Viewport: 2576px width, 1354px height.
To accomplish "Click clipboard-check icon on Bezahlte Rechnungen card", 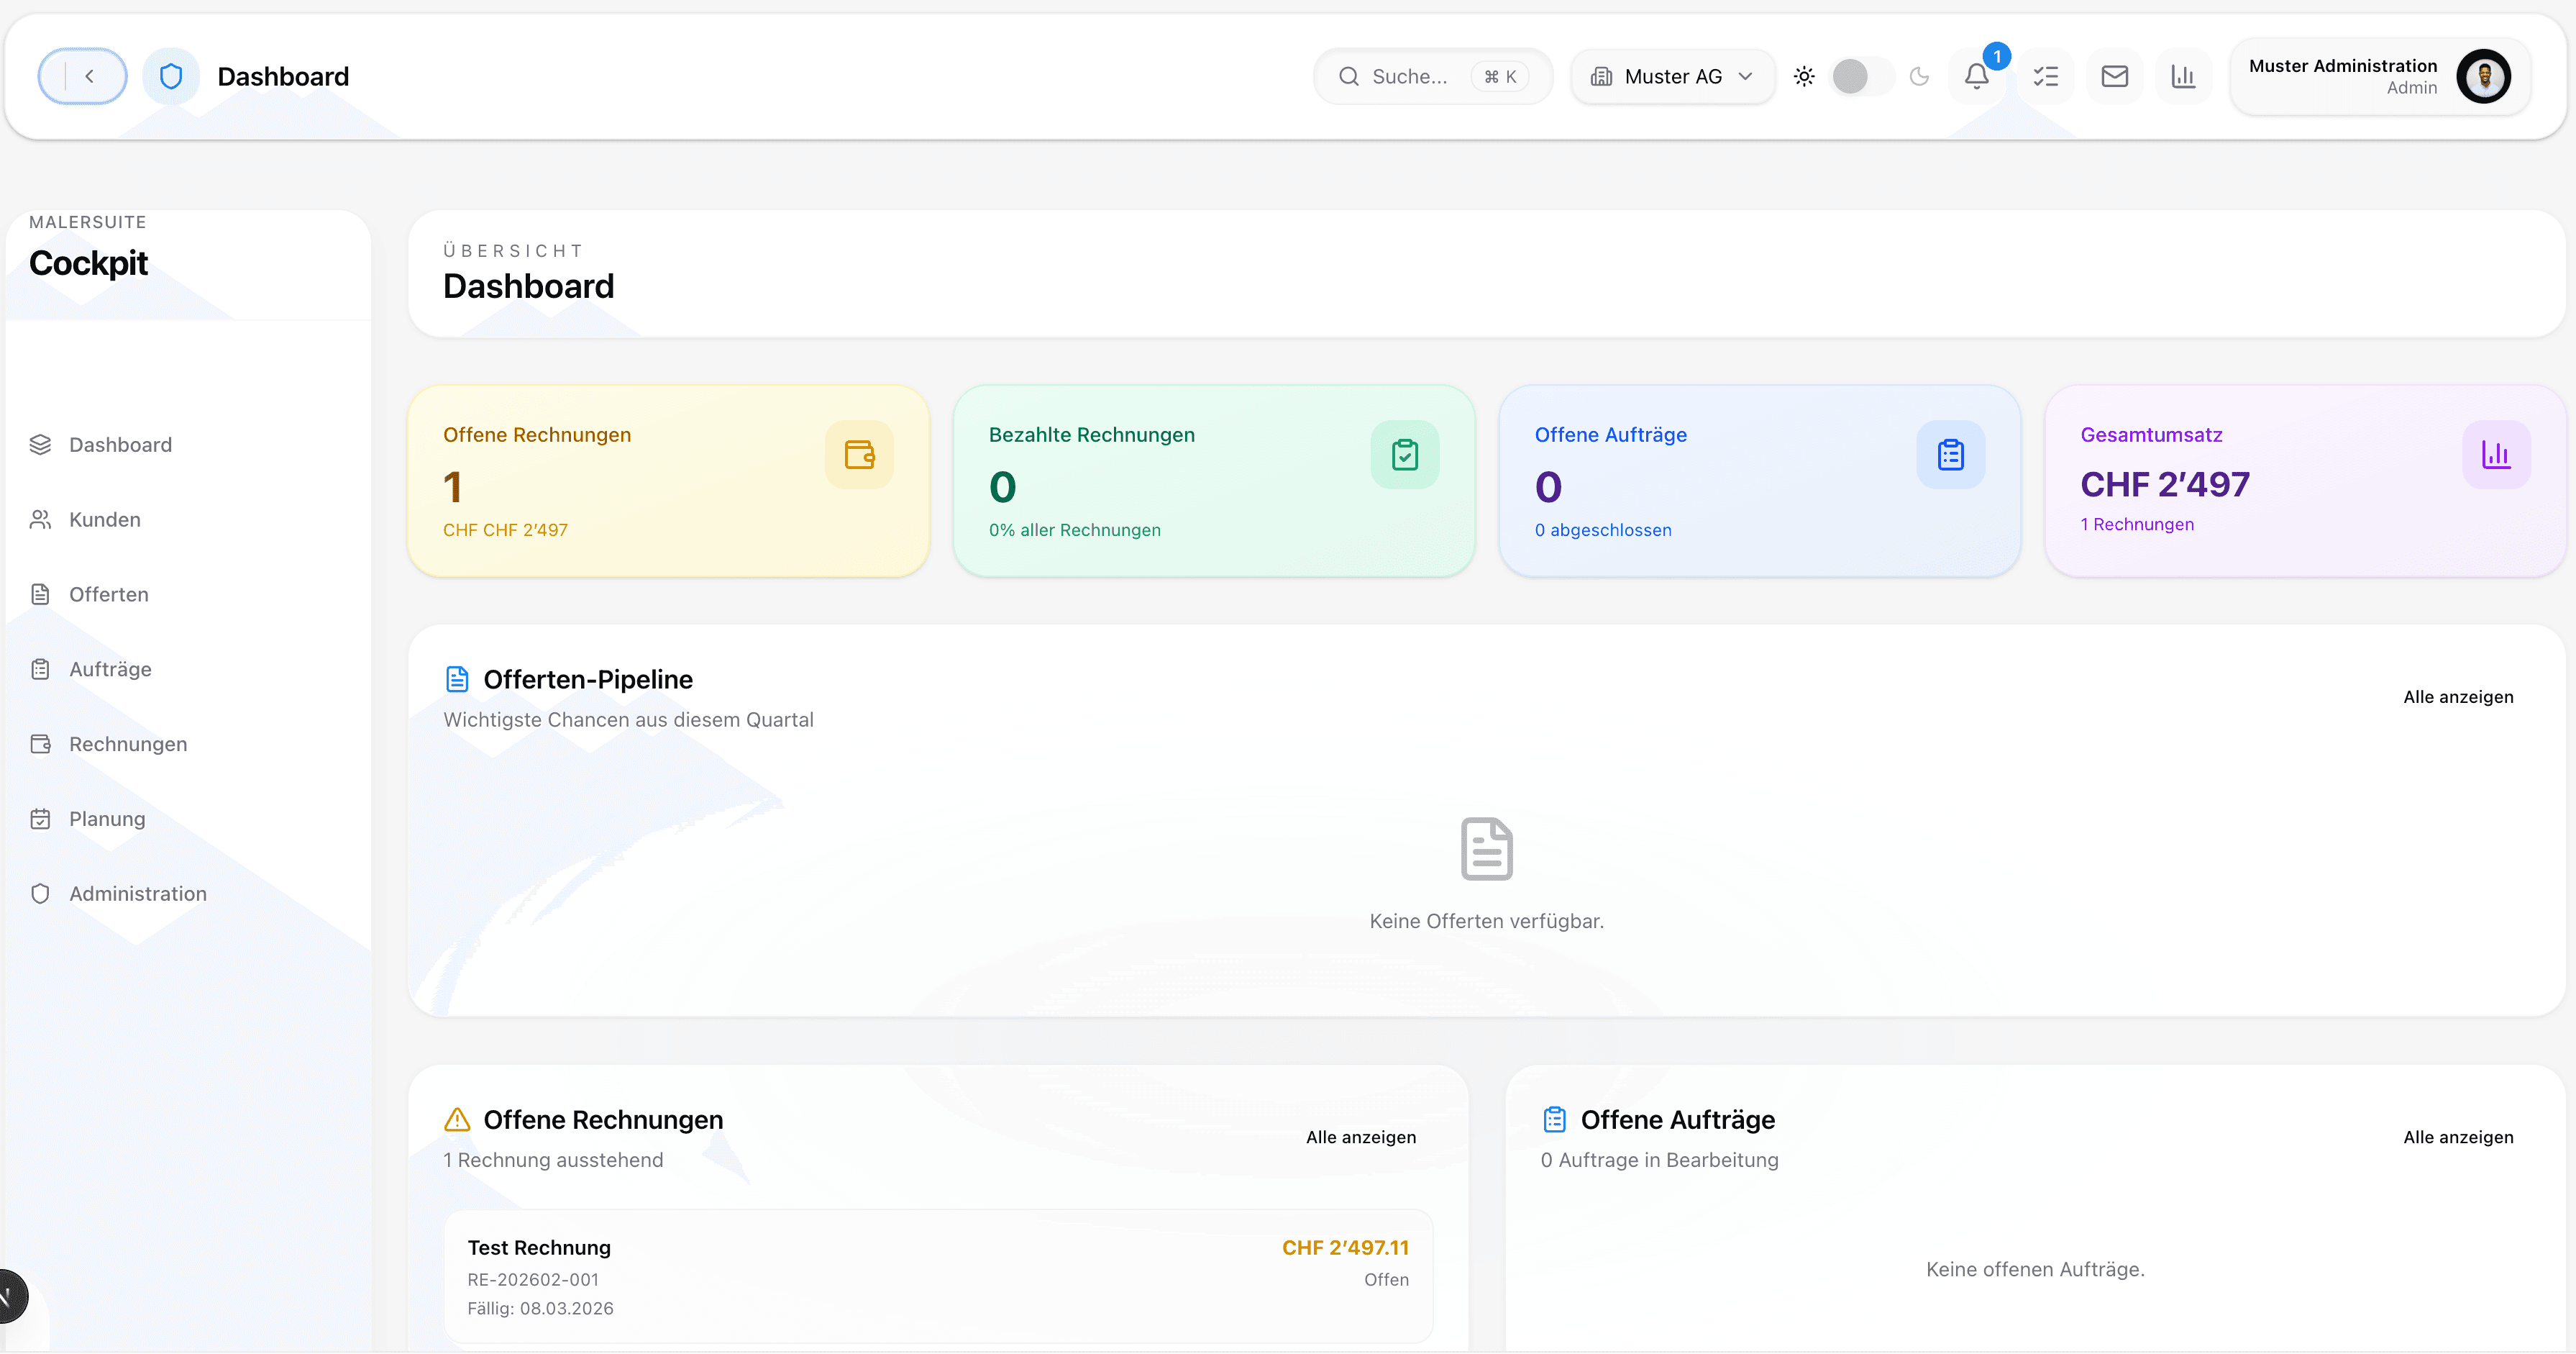I will pyautogui.click(x=1405, y=455).
